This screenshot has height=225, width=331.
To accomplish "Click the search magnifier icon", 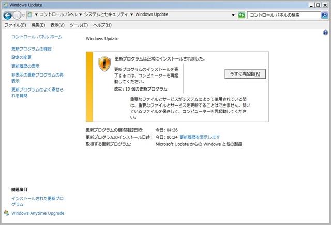I will point(324,15).
